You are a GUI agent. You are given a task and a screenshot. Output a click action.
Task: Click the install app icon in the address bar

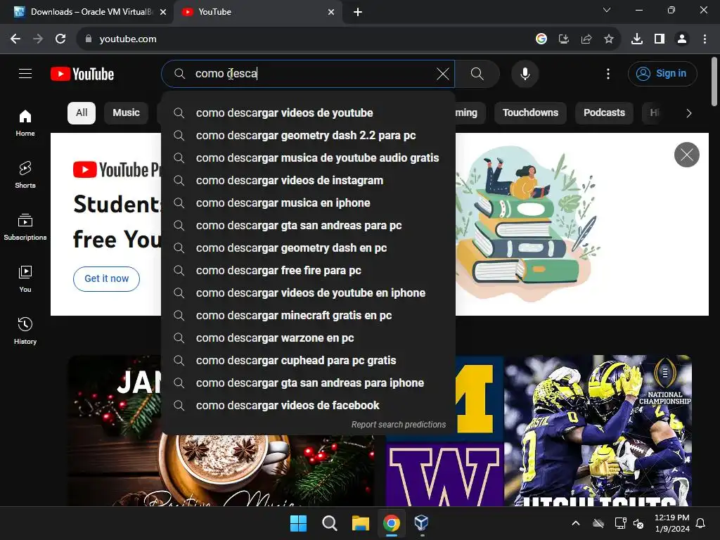tap(563, 39)
